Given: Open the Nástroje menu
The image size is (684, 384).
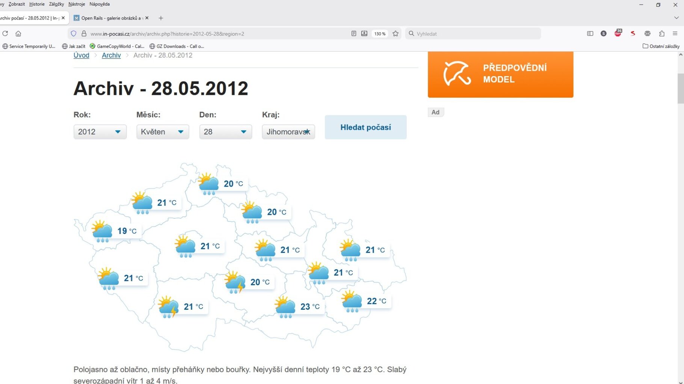Looking at the screenshot, I should (77, 4).
